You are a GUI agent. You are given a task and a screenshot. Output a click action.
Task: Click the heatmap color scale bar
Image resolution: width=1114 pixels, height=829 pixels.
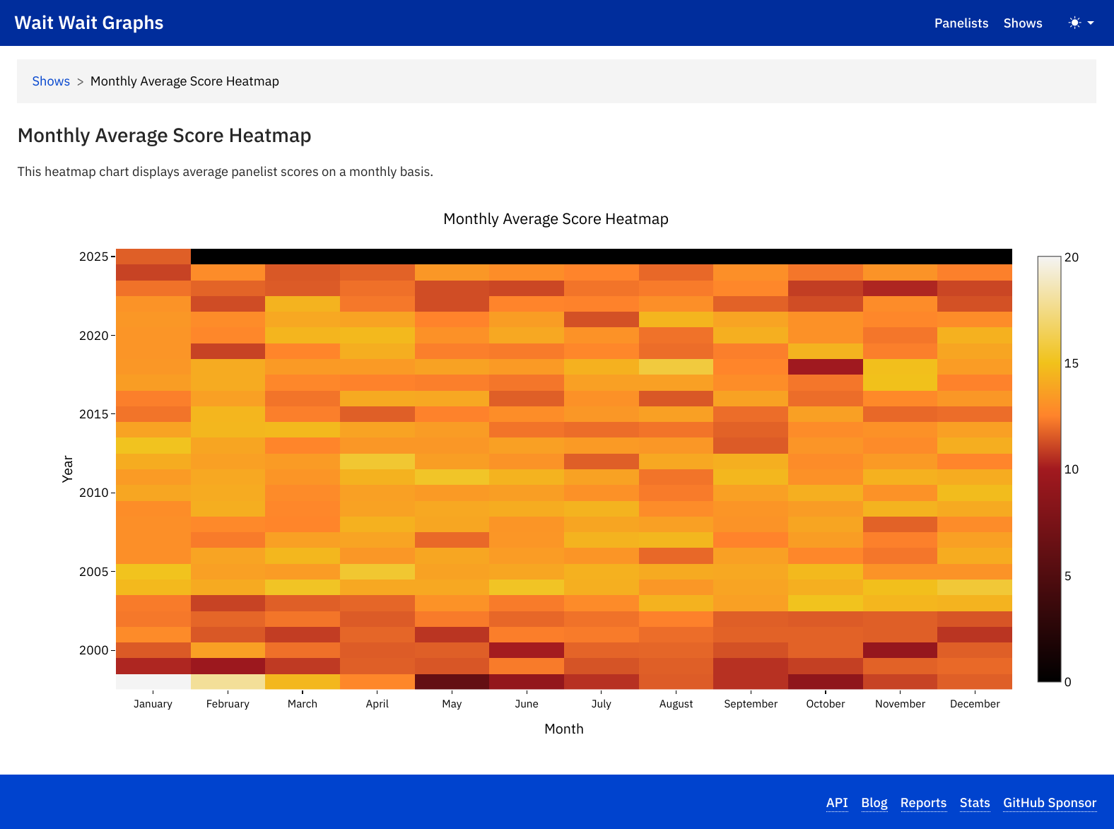pyautogui.click(x=1049, y=469)
